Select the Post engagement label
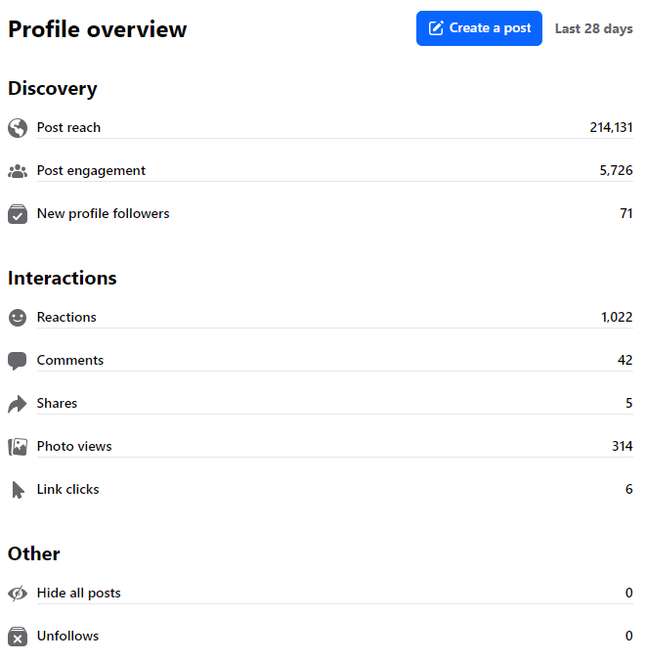 [x=91, y=171]
